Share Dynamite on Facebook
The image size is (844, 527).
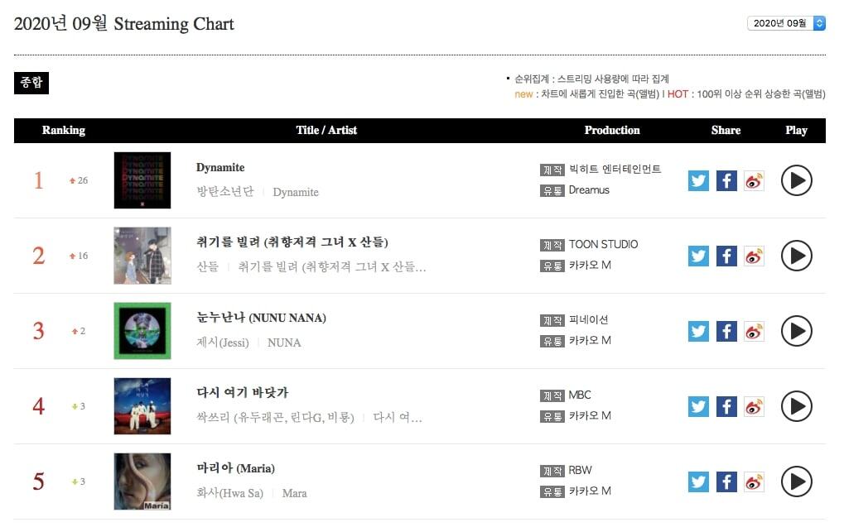726,180
